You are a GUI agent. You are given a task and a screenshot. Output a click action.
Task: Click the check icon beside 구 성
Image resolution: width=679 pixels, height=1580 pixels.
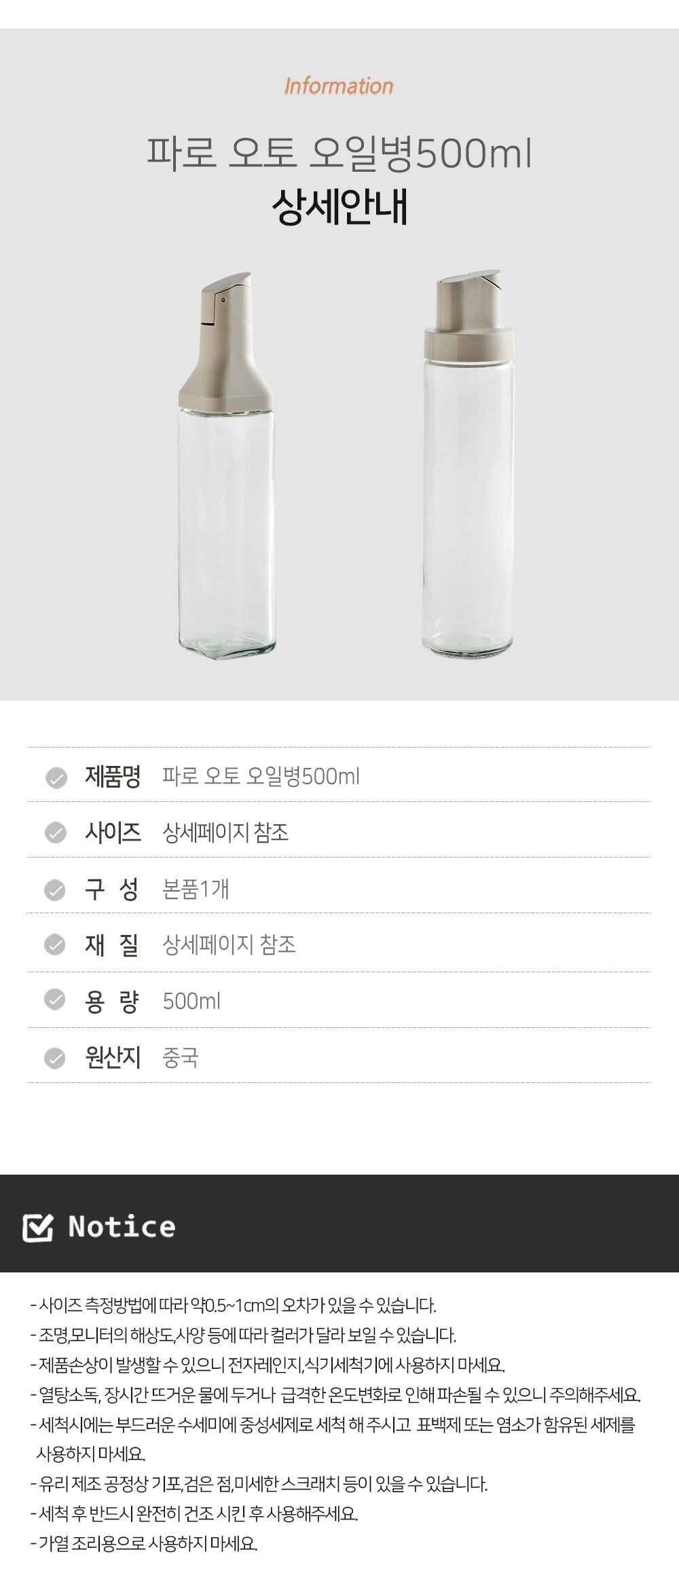click(x=55, y=889)
